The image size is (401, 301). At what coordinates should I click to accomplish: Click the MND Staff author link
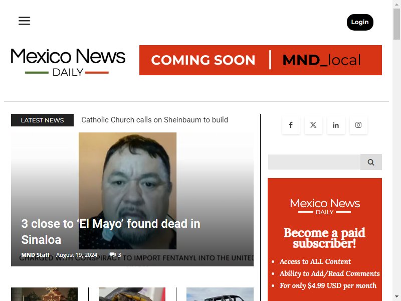point(35,255)
